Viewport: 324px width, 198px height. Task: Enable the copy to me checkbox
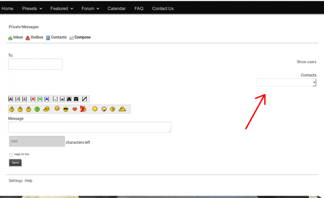click(x=11, y=155)
